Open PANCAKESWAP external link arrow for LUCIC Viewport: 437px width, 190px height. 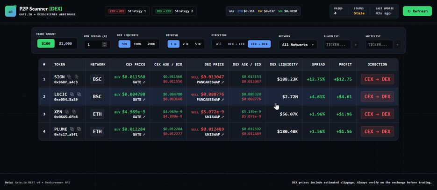click(x=222, y=100)
